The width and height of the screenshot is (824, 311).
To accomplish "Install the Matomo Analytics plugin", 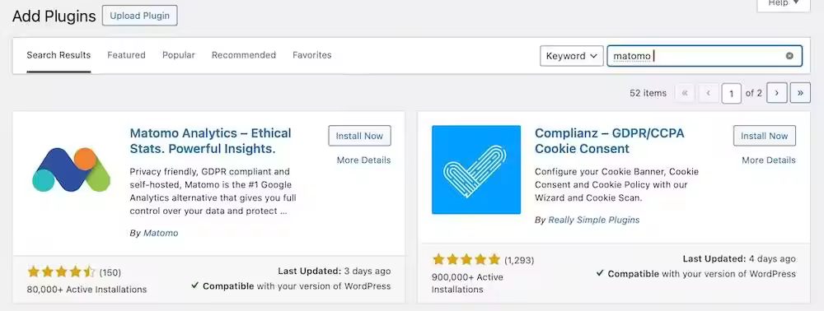I will coord(359,136).
